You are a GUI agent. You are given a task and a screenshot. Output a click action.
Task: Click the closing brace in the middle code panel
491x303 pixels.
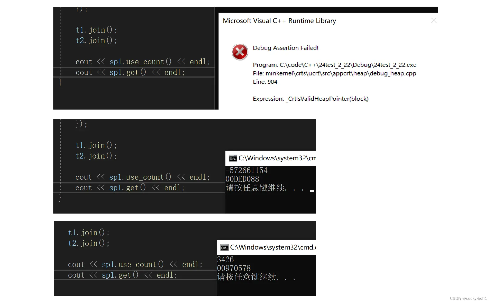[60, 198]
